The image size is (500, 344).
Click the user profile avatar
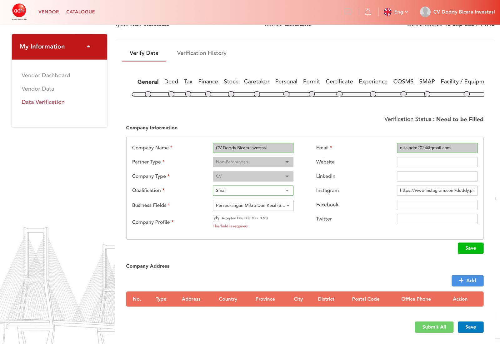[425, 12]
